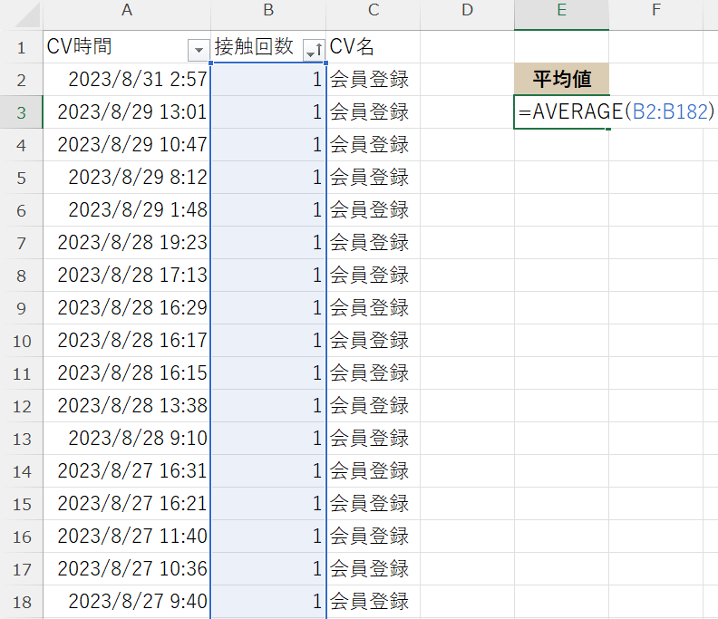The height and width of the screenshot is (619, 718).
Task: Open the 接触回数 sort filter dropdown
Action: [x=314, y=50]
